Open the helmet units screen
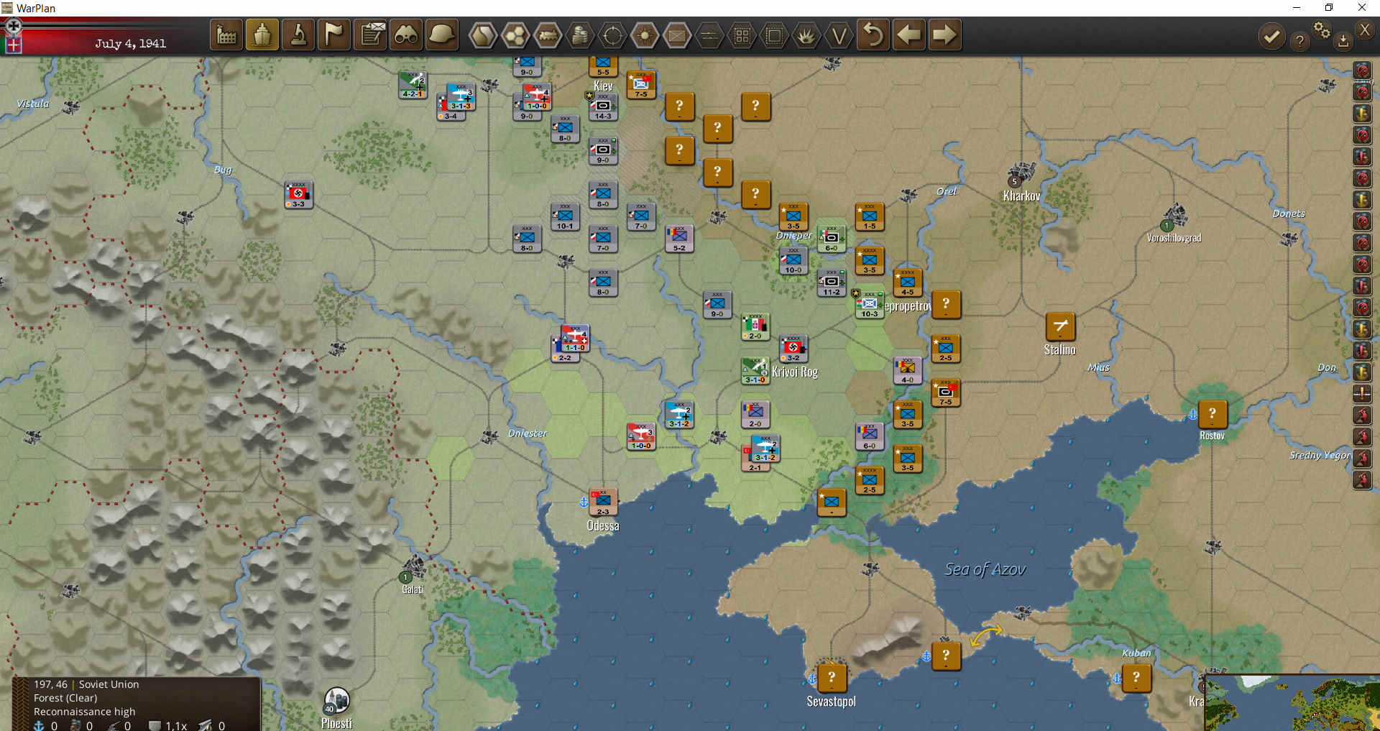This screenshot has width=1380, height=731. pyautogui.click(x=442, y=35)
